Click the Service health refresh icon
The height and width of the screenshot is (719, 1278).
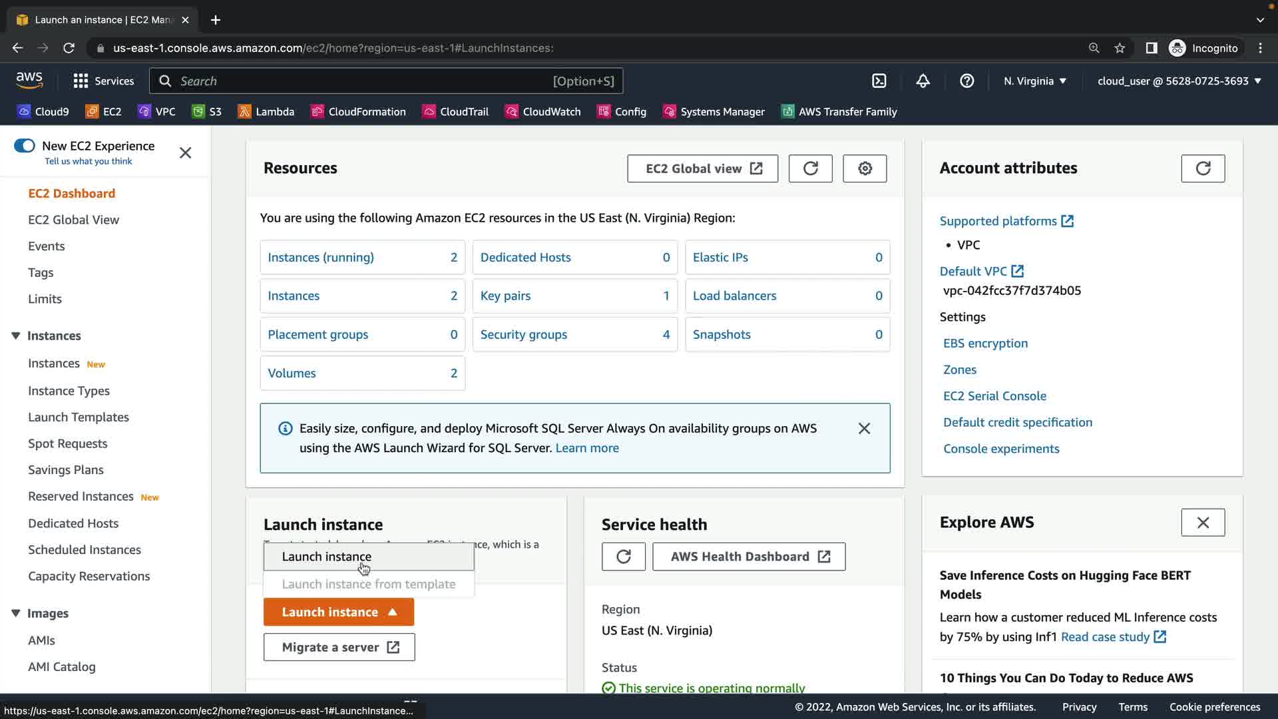623,557
